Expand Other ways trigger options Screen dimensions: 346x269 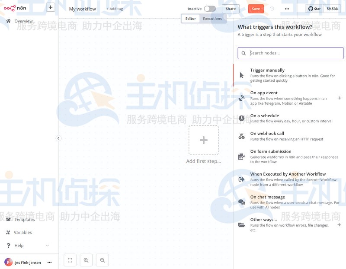[x=339, y=224]
